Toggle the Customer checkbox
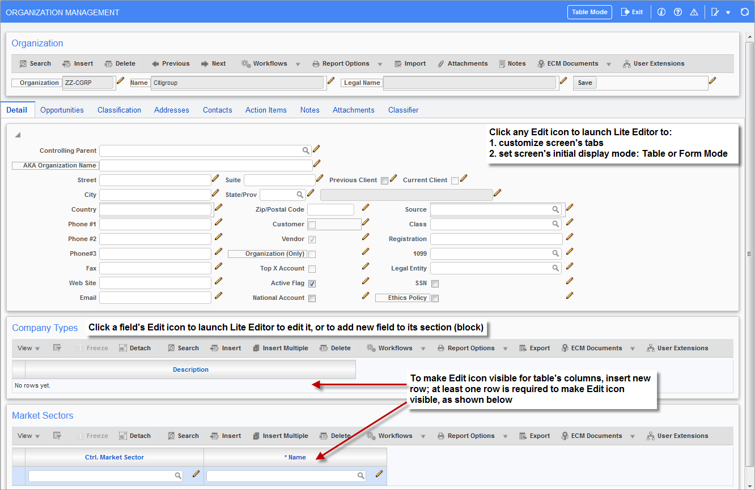 pyautogui.click(x=312, y=225)
